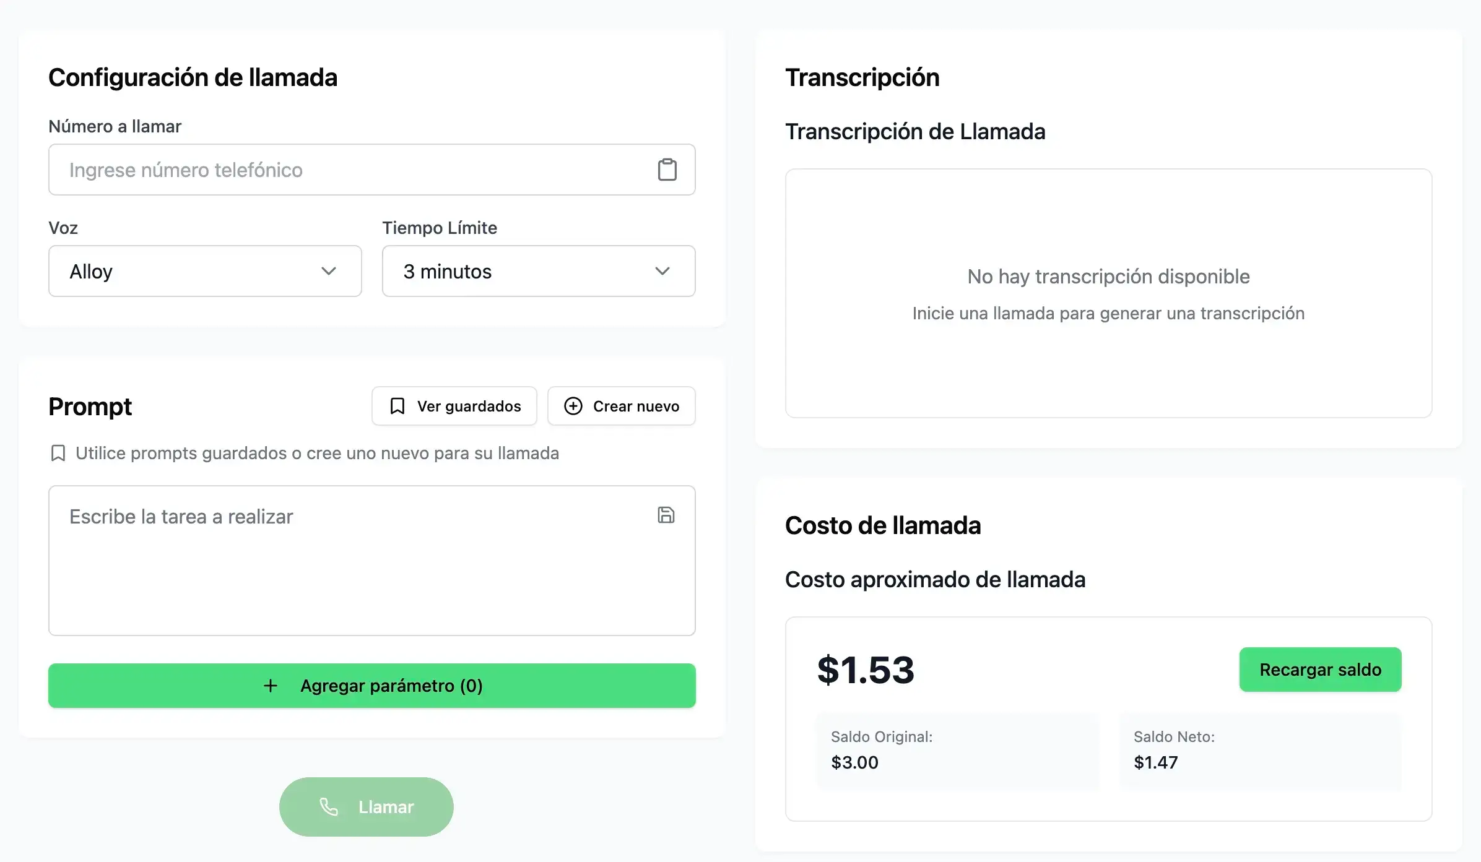Open saved prompts with Ver guardados

[x=454, y=406]
